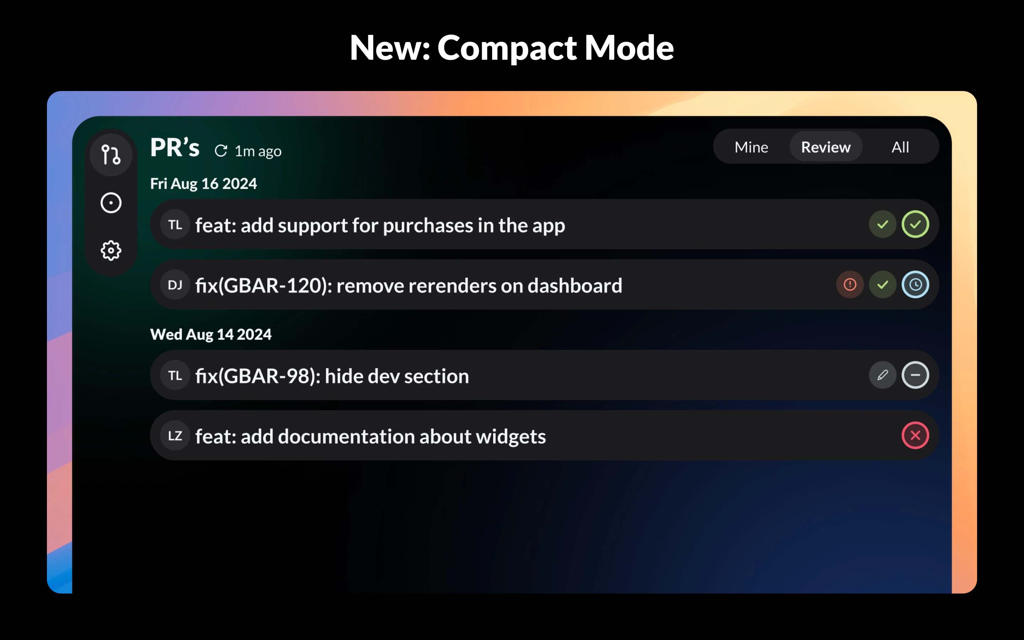1024x640 pixels.
Task: Toggle the green check on the fix(GBAR-120) row
Action: (x=883, y=285)
